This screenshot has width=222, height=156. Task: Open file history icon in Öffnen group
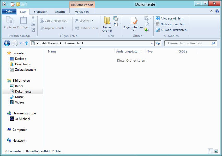147,30
